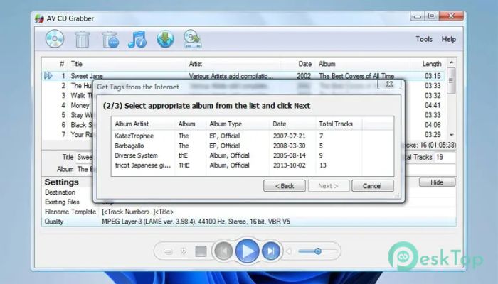The image size is (498, 284).
Task: Click the Cancel button in dialog
Action: [372, 186]
